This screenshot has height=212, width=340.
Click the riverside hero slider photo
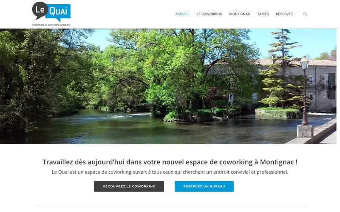coord(168,86)
